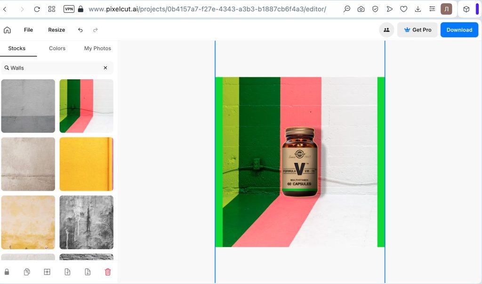
Task: Undo the last edit
Action: (80, 30)
